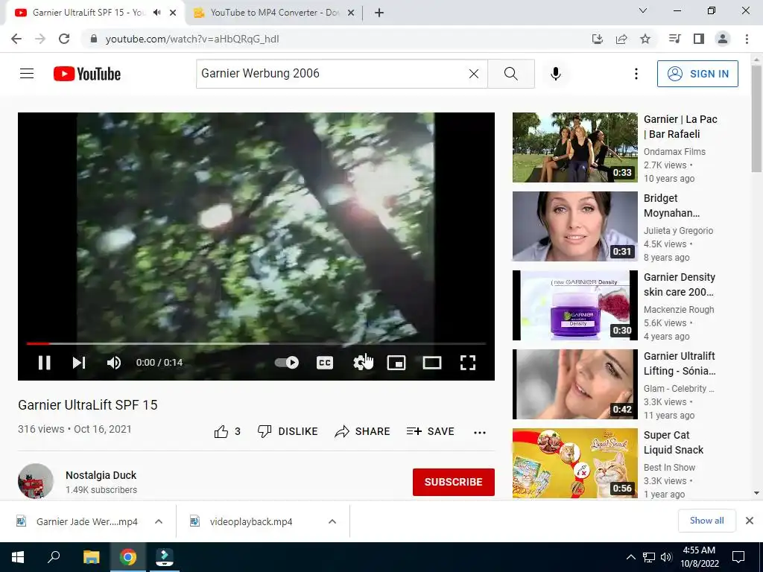The height and width of the screenshot is (572, 763).
Task: Open the SHARE dialog
Action: pyautogui.click(x=363, y=431)
